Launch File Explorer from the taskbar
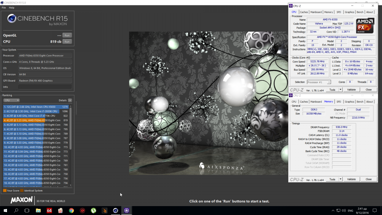This screenshot has height=215, width=382. click(38, 211)
